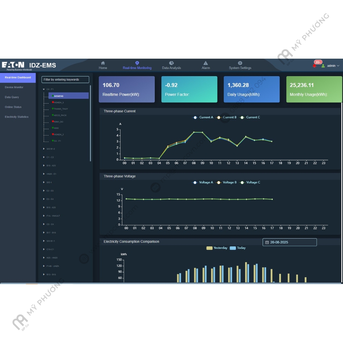The width and height of the screenshot is (343, 343).
Task: Open System Settings gear icon
Action: tap(240, 63)
